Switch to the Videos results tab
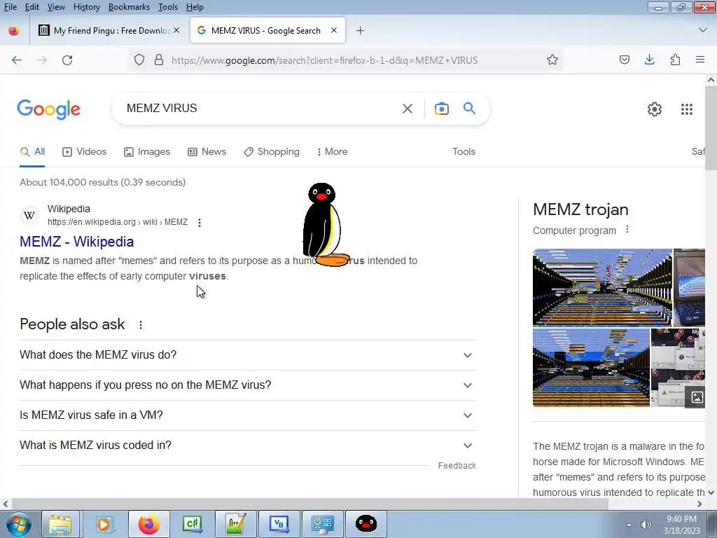The height and width of the screenshot is (538, 717). click(x=84, y=151)
